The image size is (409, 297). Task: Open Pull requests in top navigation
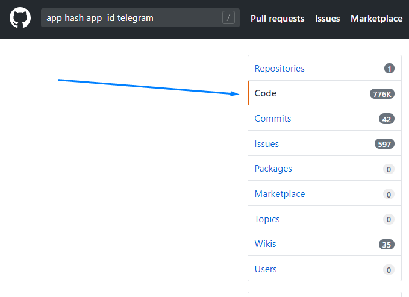click(x=277, y=19)
